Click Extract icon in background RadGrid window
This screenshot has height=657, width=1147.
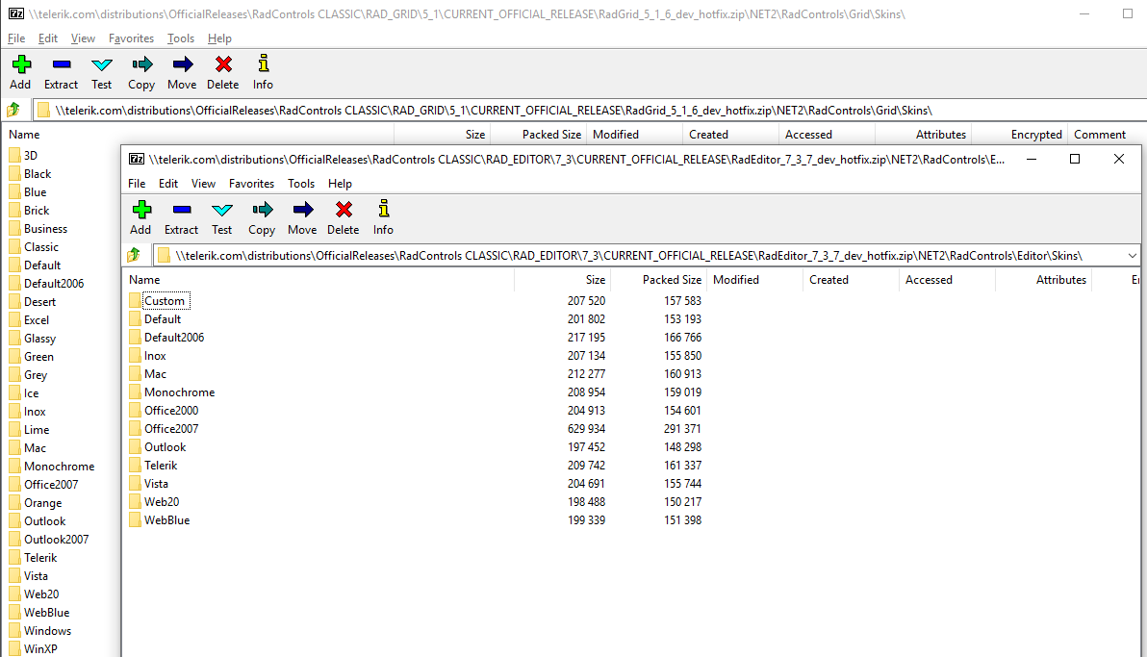click(62, 65)
